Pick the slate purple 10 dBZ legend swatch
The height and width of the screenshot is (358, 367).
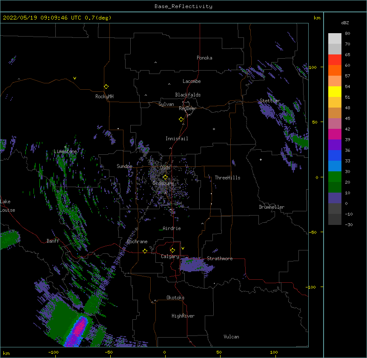(335, 198)
